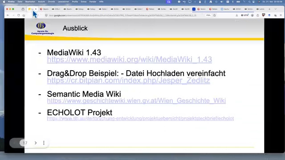Open the Bearbeiten menu

click(x=30, y=2)
